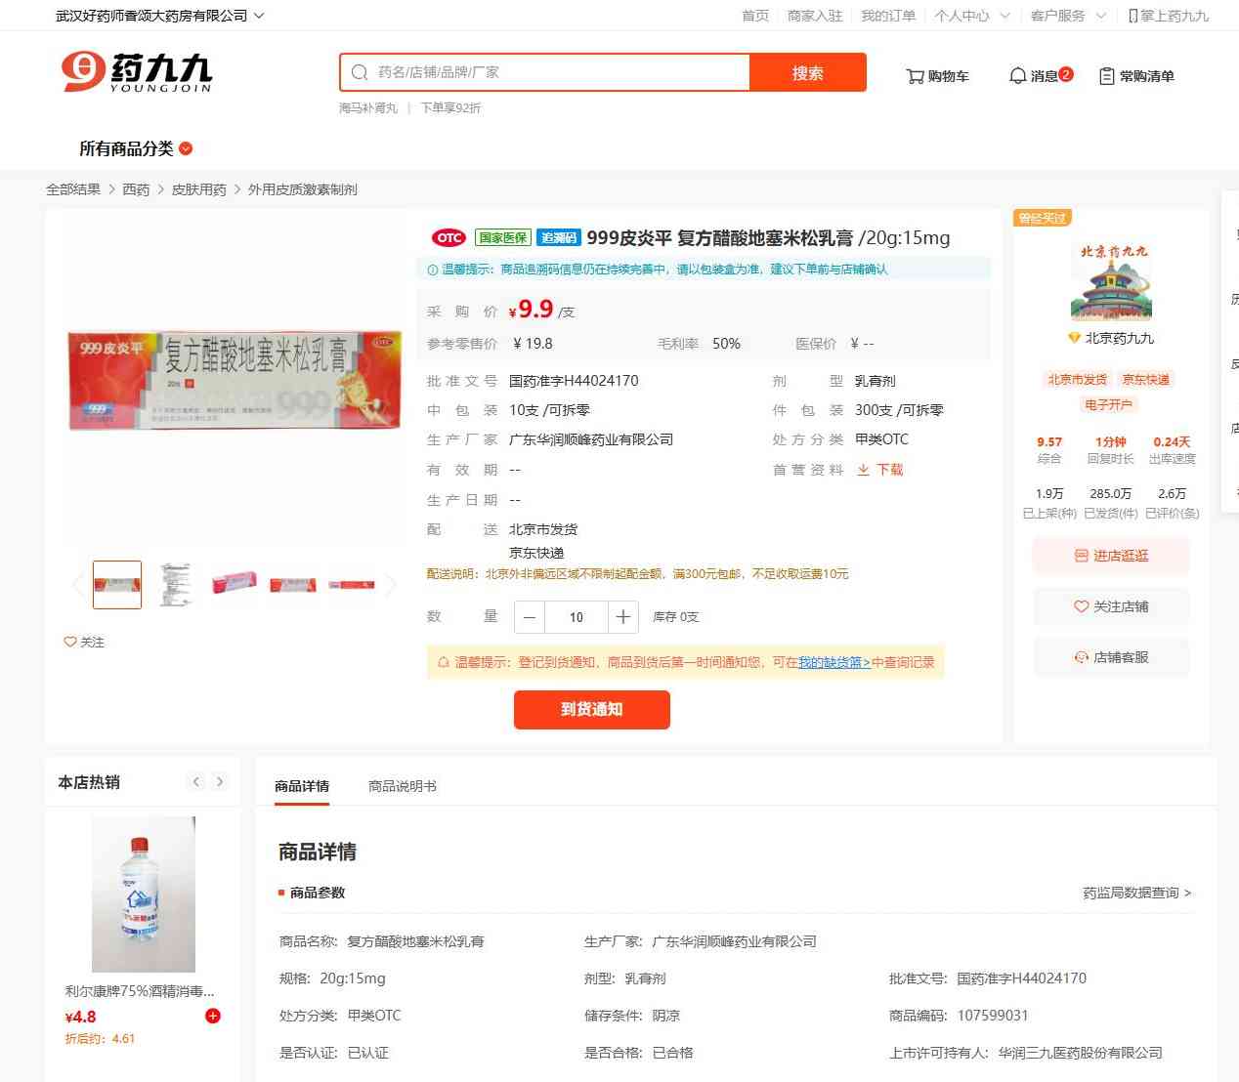Download the first-sale qualification documents

(879, 470)
